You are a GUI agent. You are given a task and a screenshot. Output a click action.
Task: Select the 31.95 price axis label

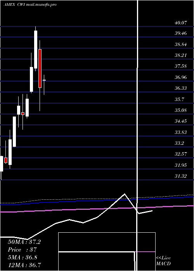[181, 165]
